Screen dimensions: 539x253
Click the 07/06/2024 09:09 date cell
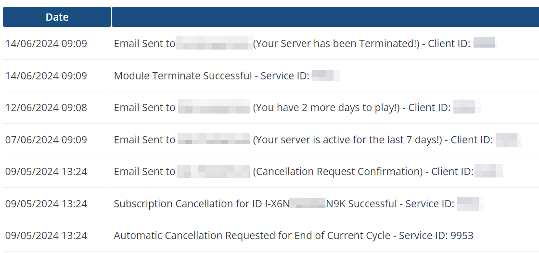pos(46,140)
